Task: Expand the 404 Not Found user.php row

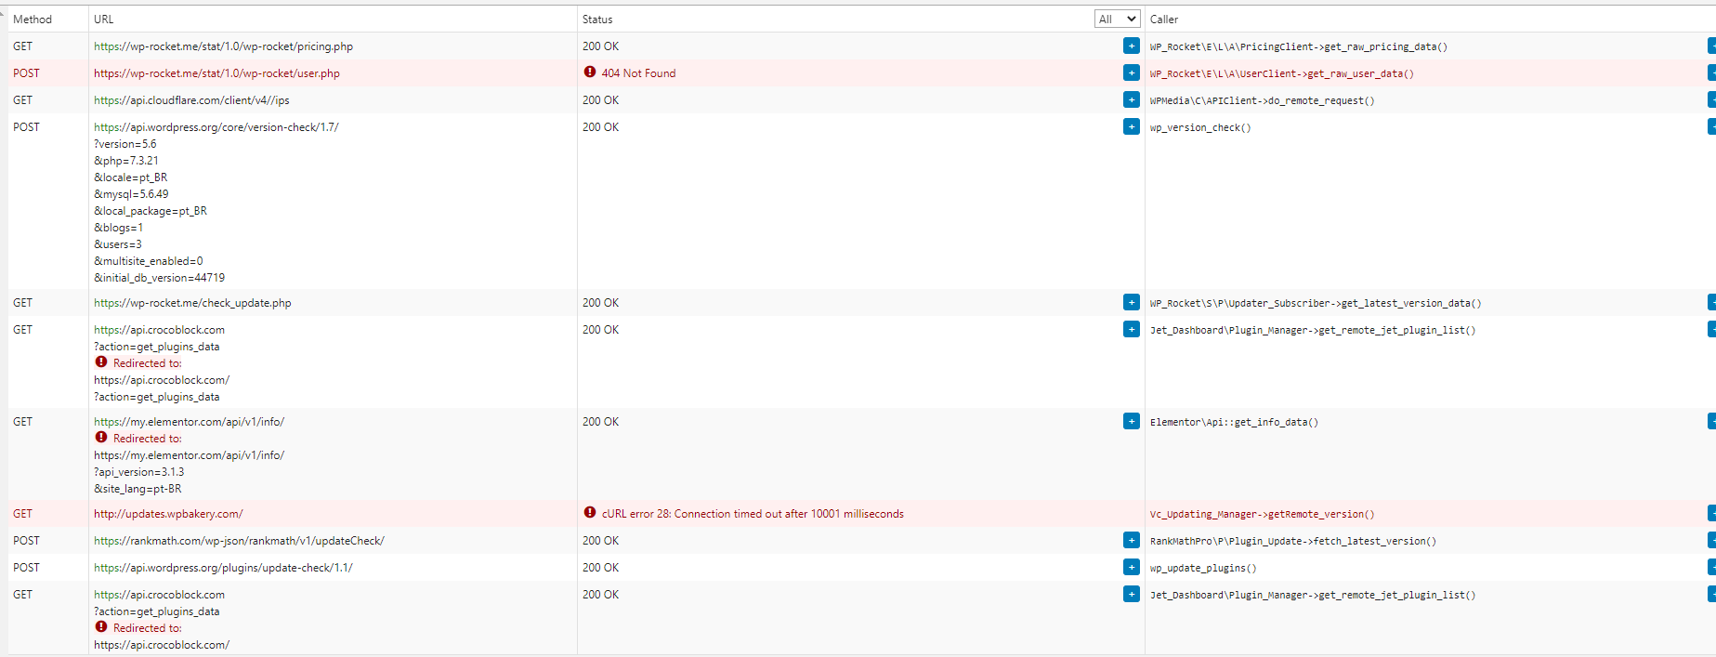Action: [x=1131, y=73]
